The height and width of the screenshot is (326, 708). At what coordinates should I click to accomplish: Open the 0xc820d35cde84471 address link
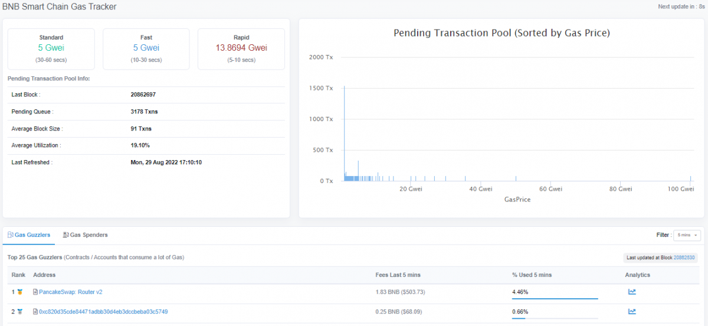pos(103,312)
